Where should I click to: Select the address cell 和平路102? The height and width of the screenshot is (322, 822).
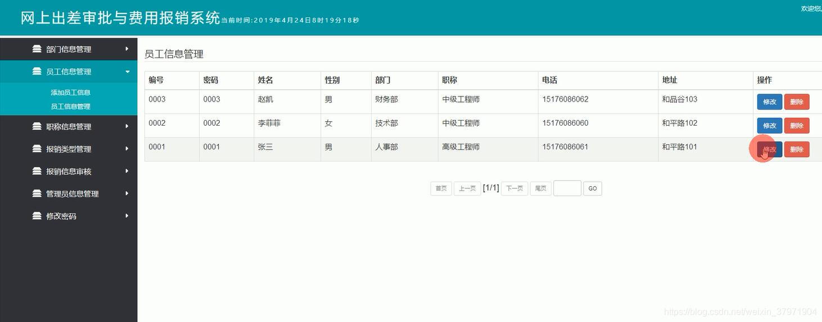tap(680, 123)
